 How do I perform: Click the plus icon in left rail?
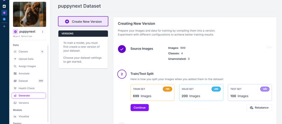pyautogui.click(x=4, y=26)
